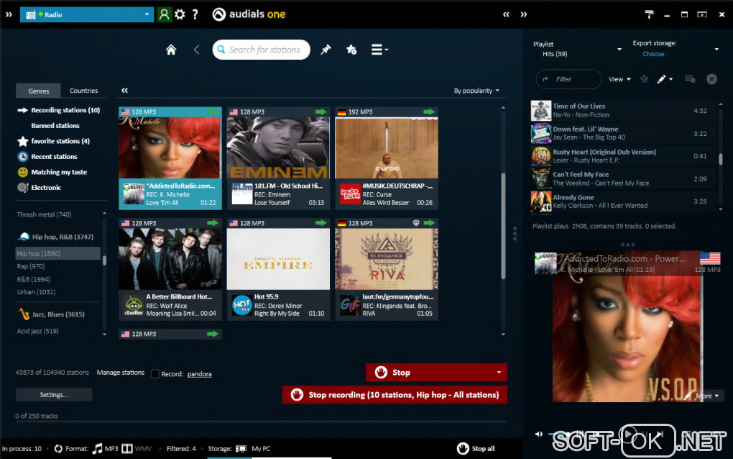This screenshot has width=733, height=459.
Task: Click the favorite star with plus icon
Action: [x=351, y=50]
